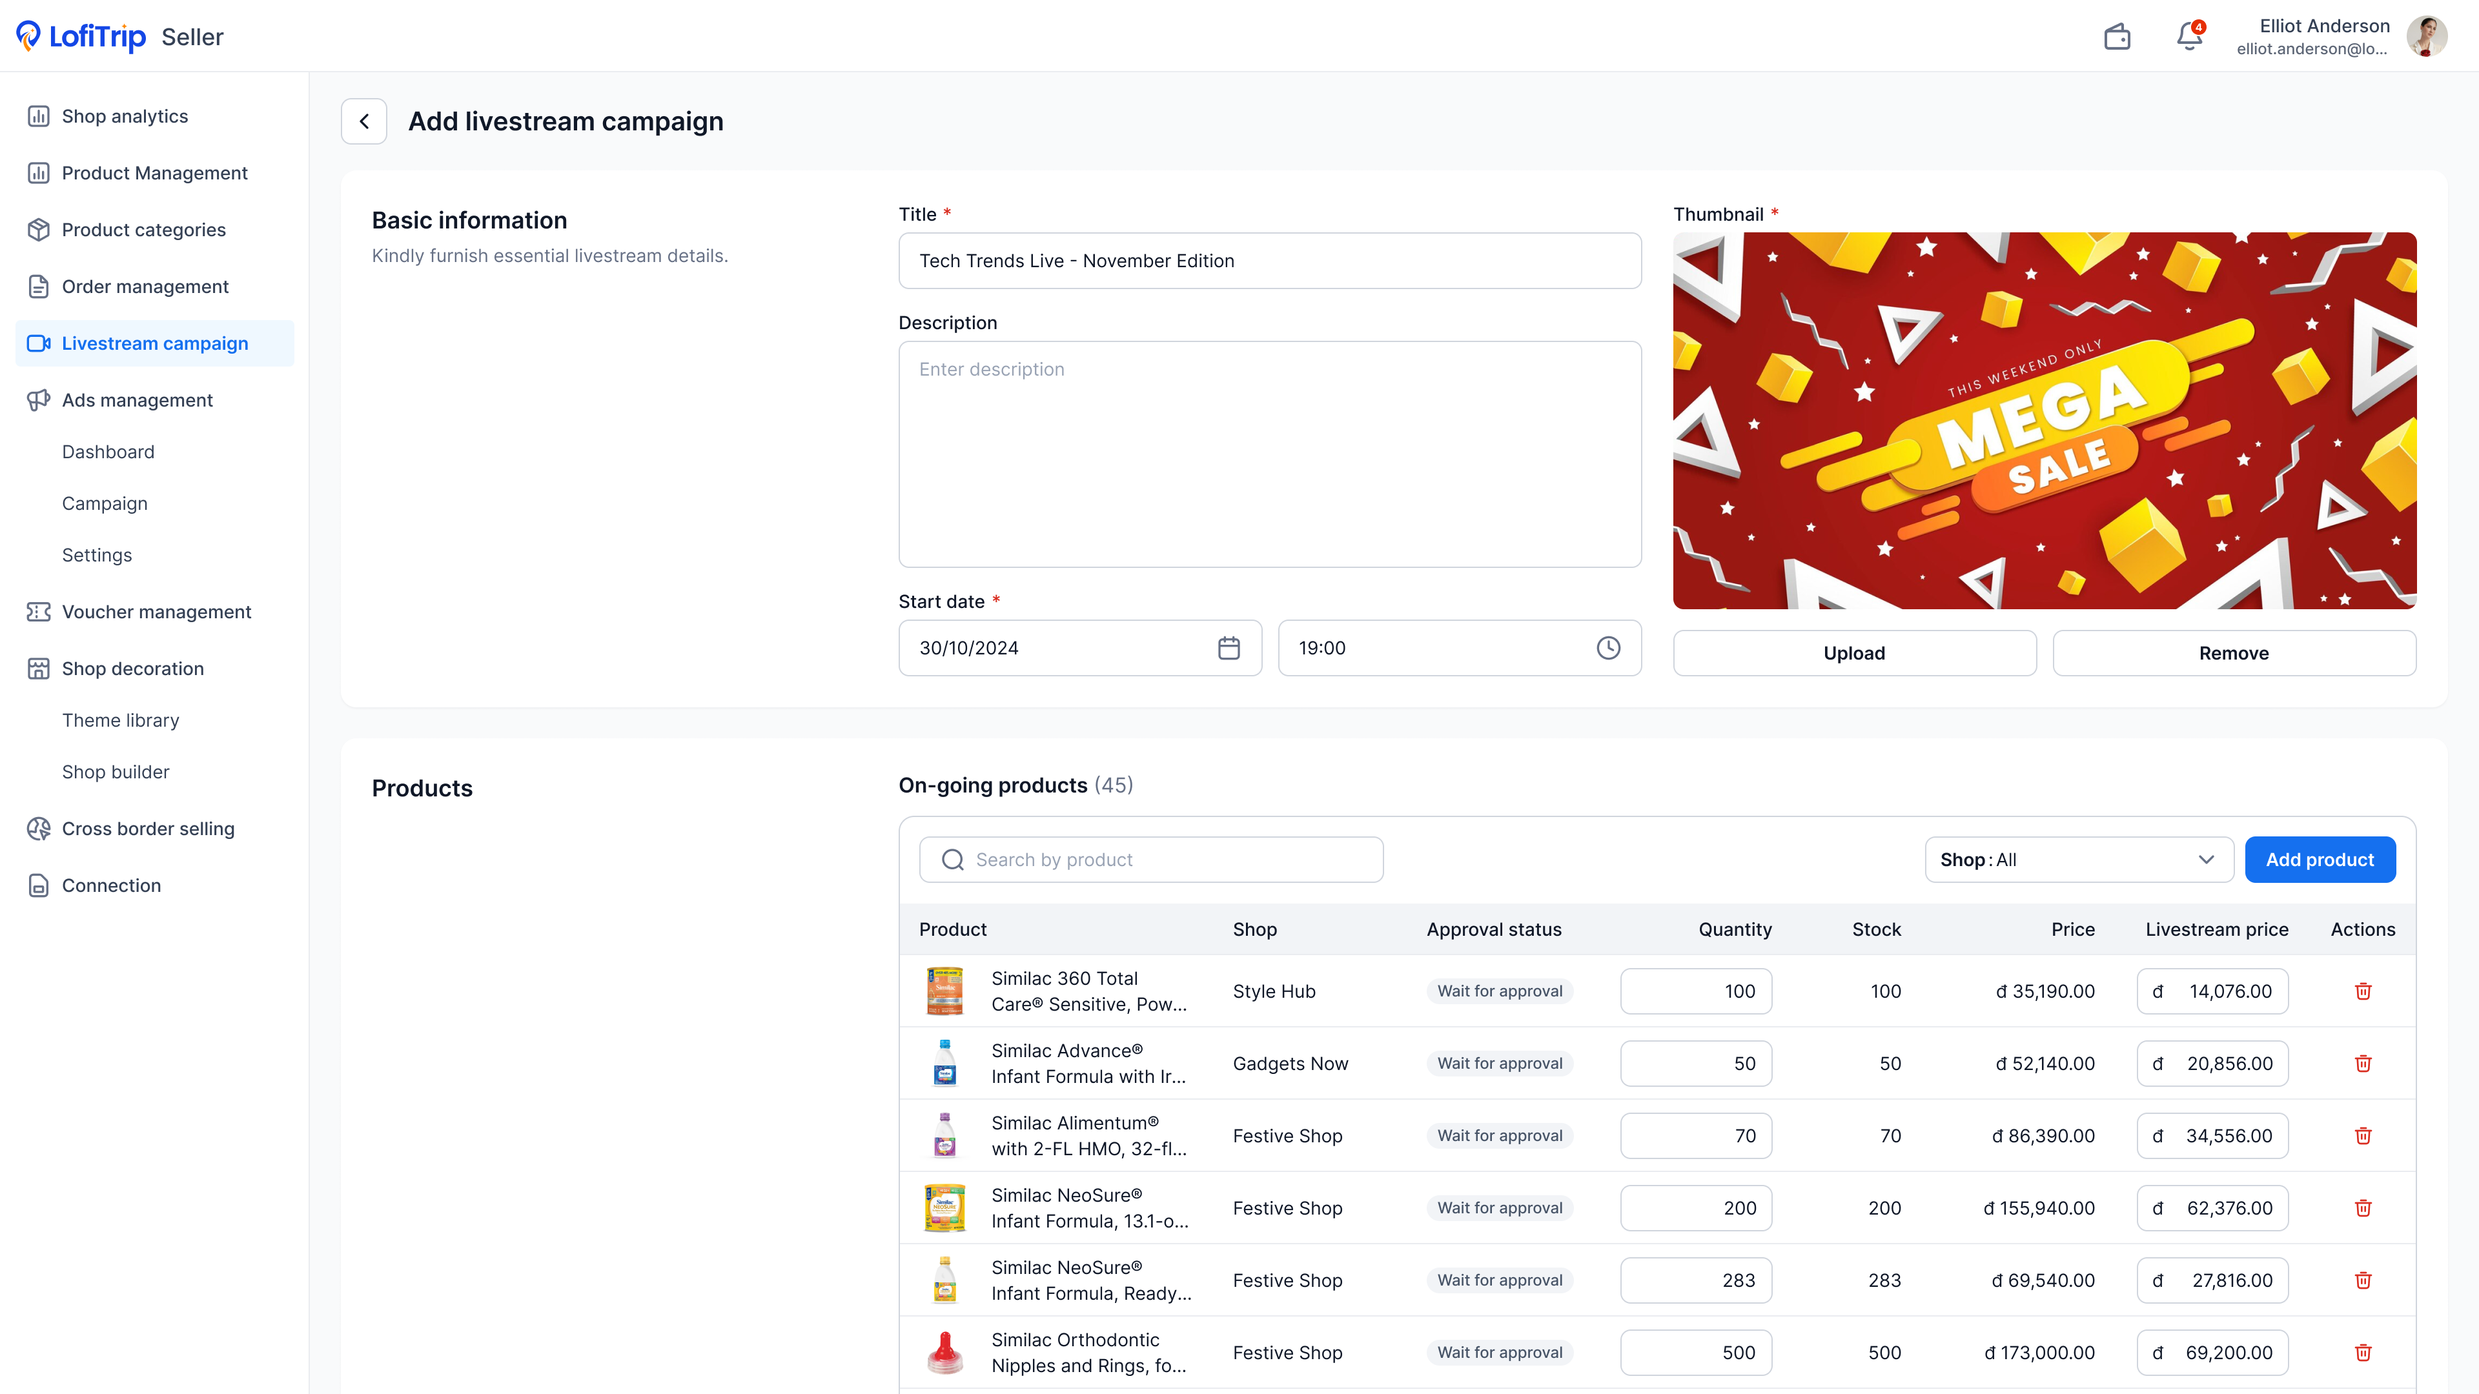Open Product categories page

(155, 230)
